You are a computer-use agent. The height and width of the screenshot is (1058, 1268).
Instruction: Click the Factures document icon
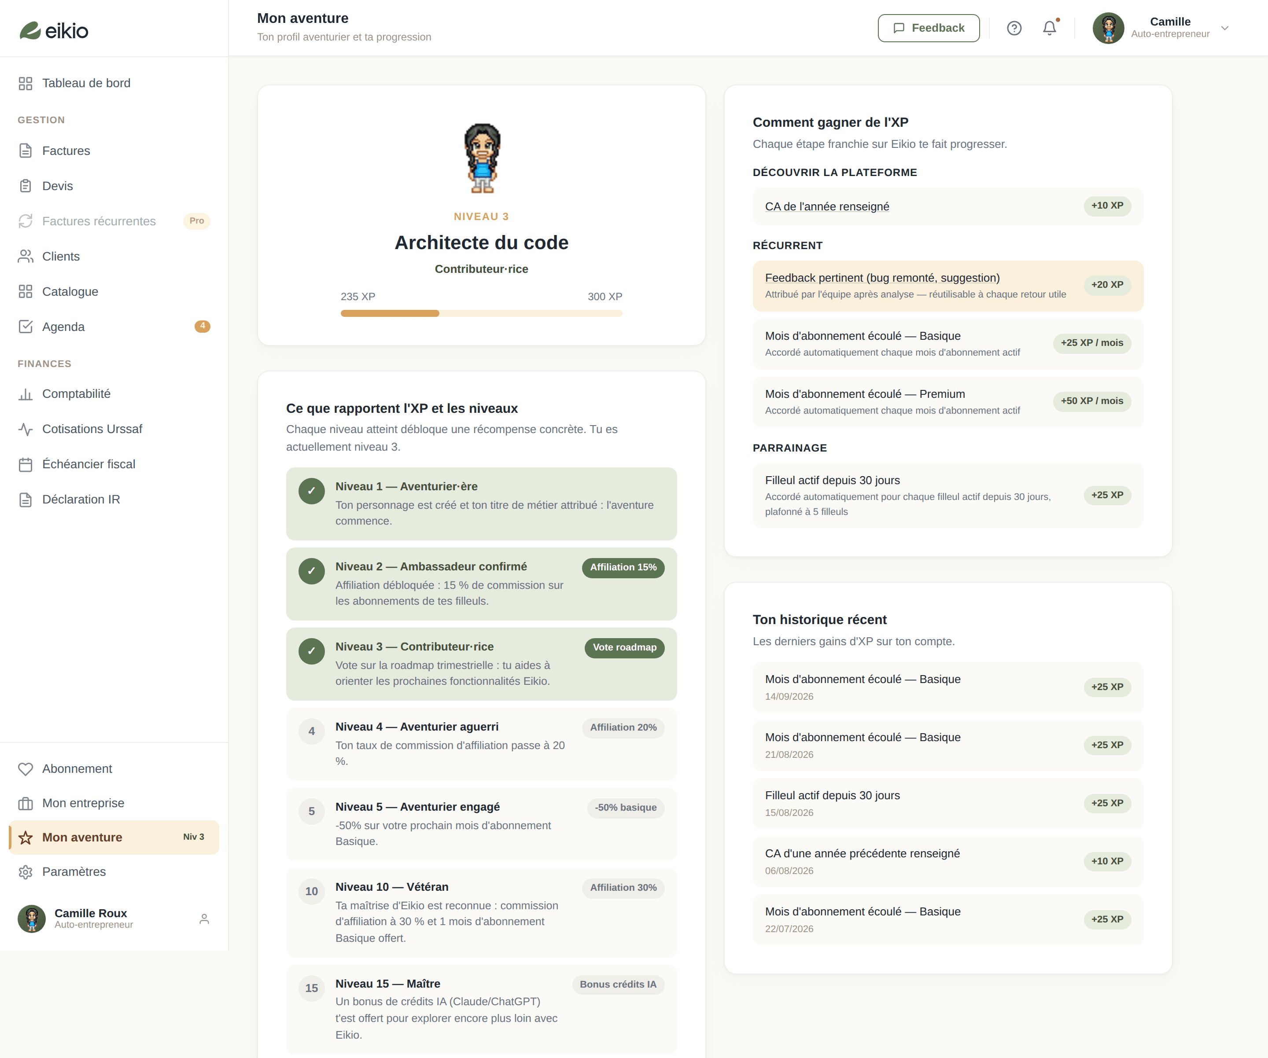click(x=26, y=151)
